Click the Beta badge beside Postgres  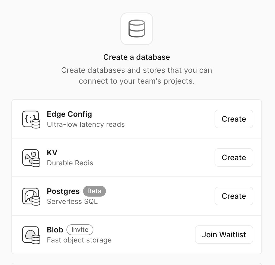94,191
